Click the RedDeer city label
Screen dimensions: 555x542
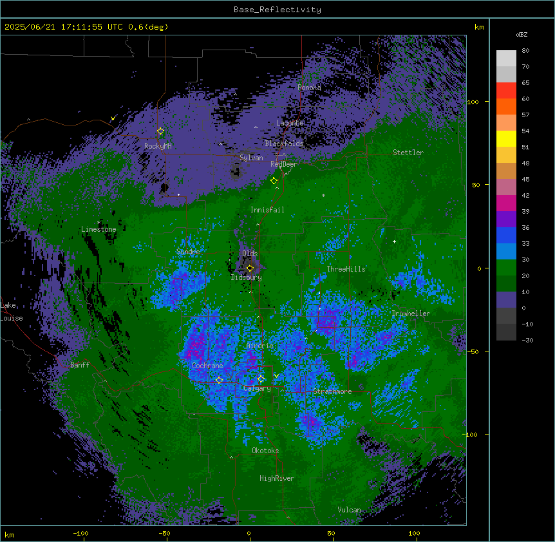click(x=284, y=164)
